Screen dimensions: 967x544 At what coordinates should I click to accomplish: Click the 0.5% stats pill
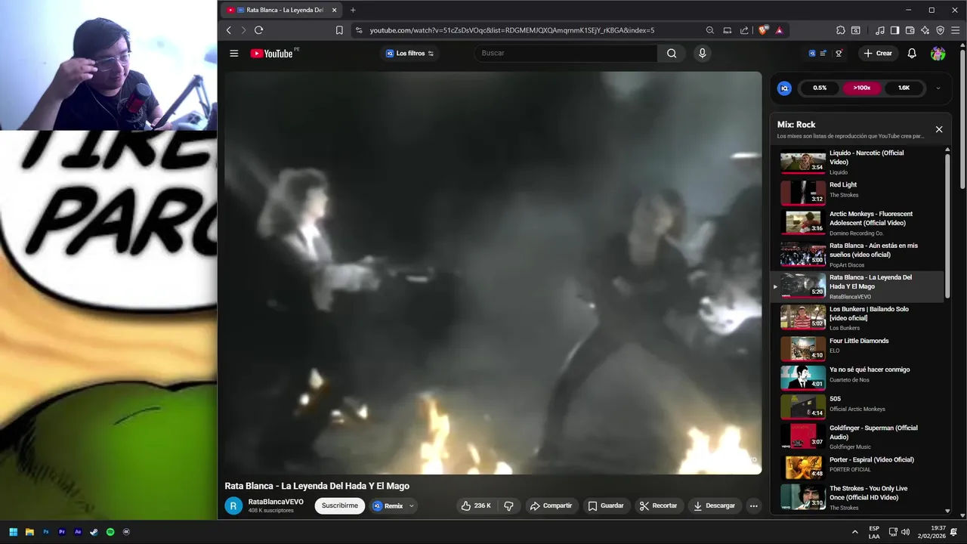click(x=820, y=88)
